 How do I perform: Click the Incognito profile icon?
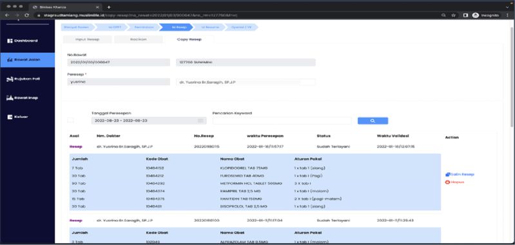click(476, 15)
